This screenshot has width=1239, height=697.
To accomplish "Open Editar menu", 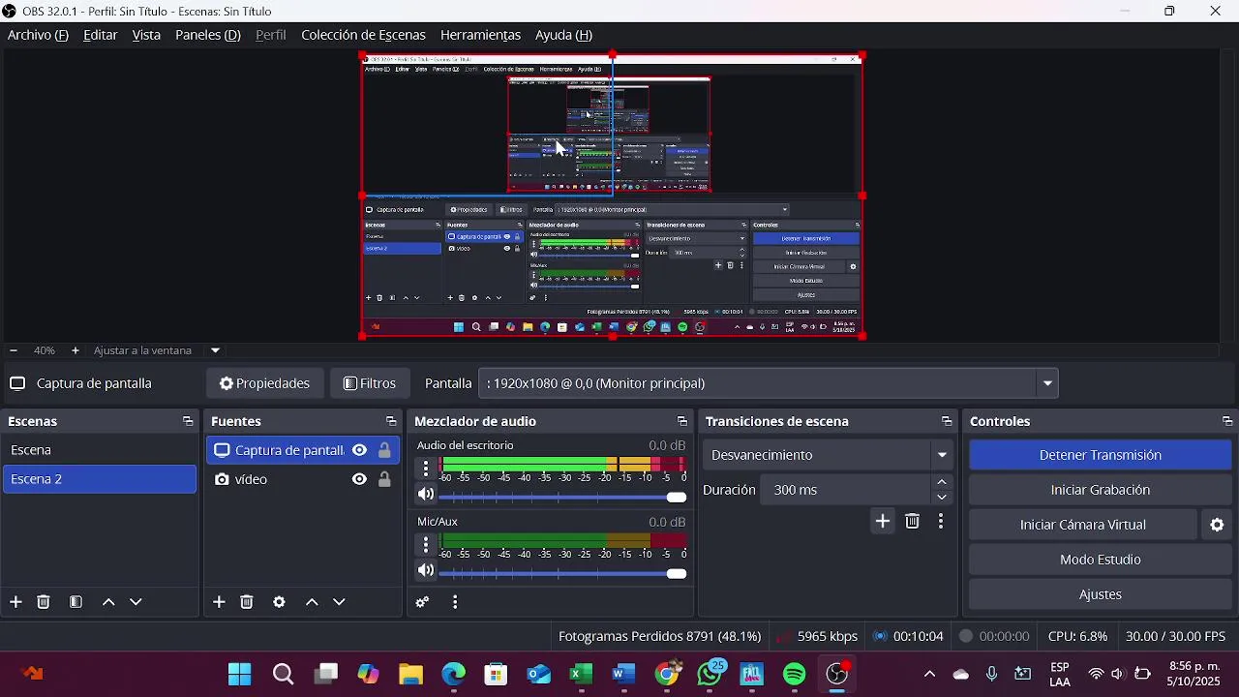I will coord(101,35).
